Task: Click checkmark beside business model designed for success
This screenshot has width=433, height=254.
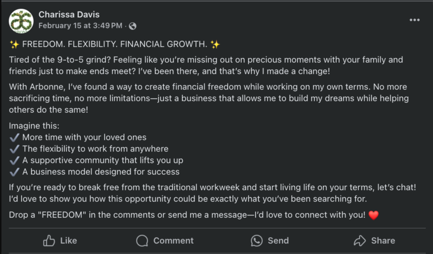Action: 14,172
